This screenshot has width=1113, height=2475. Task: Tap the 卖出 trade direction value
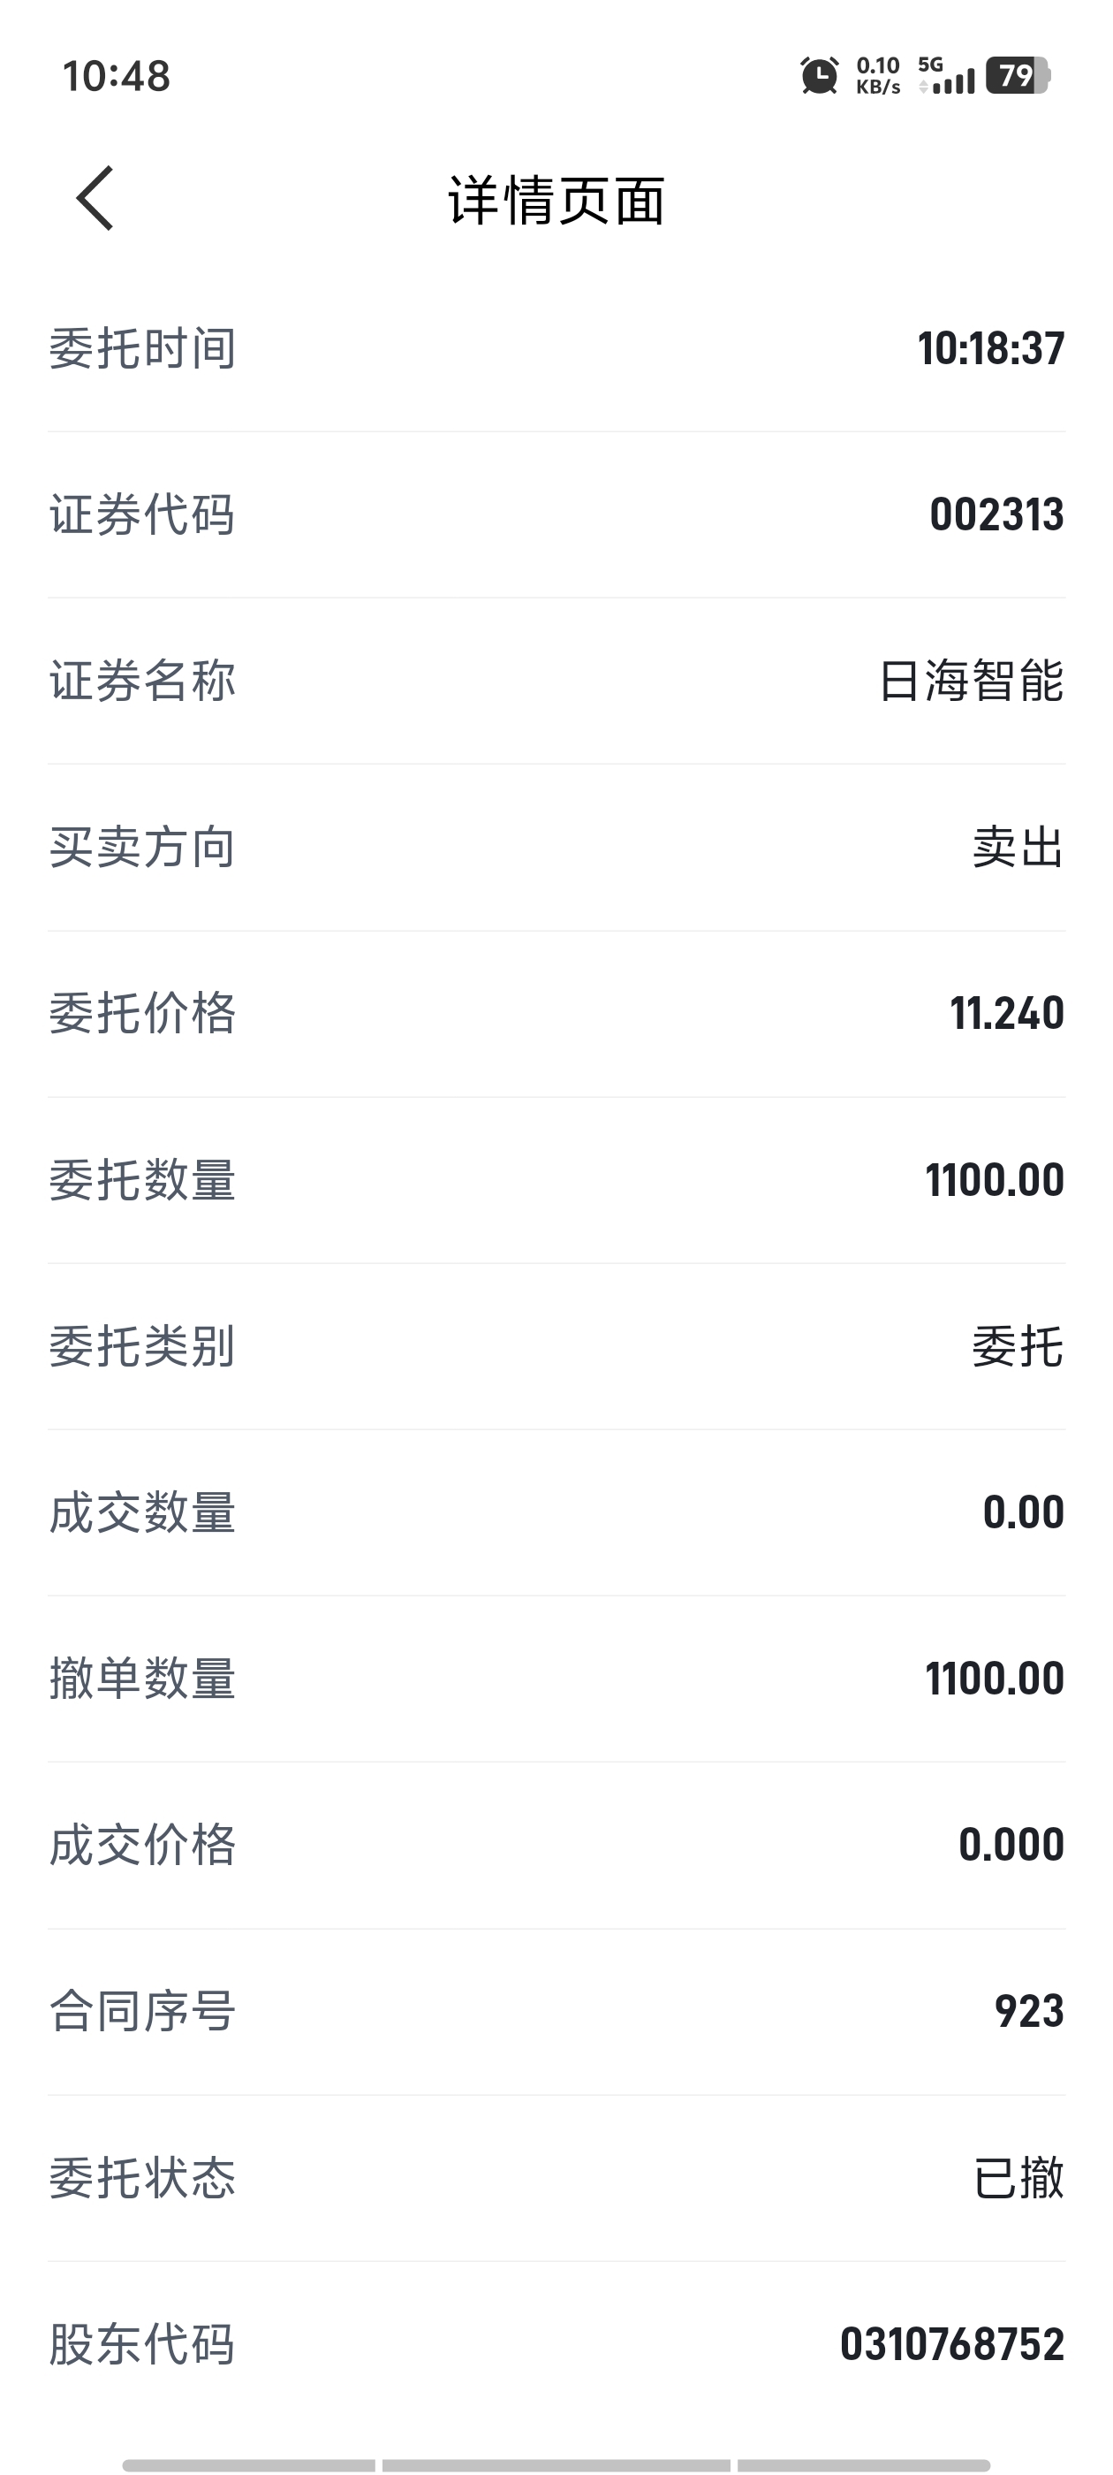click(x=1018, y=847)
